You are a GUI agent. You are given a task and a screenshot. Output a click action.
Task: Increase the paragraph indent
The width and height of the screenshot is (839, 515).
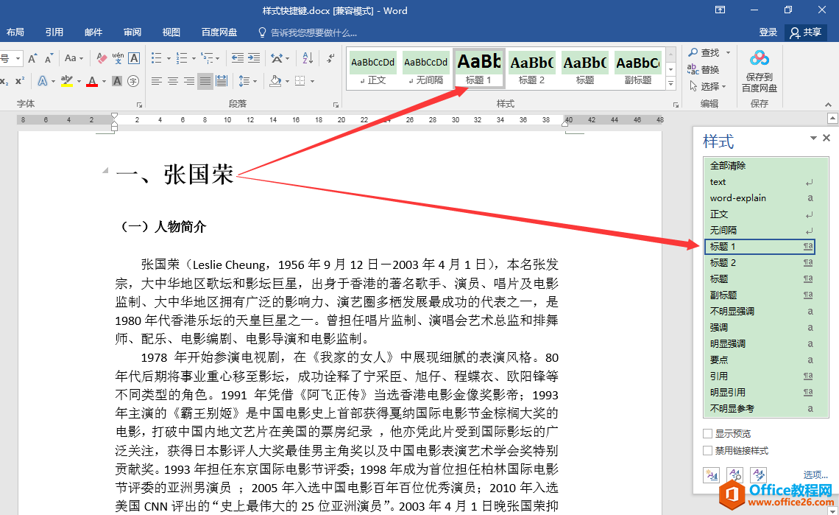click(x=253, y=58)
